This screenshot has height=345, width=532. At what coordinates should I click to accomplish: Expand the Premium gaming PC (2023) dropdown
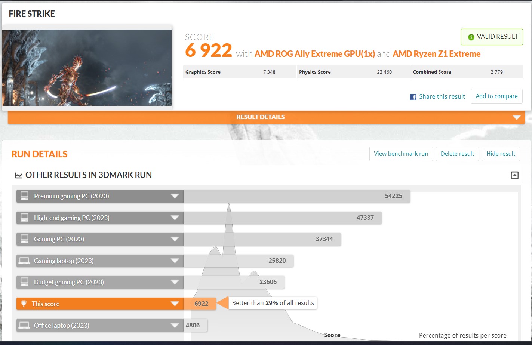175,196
